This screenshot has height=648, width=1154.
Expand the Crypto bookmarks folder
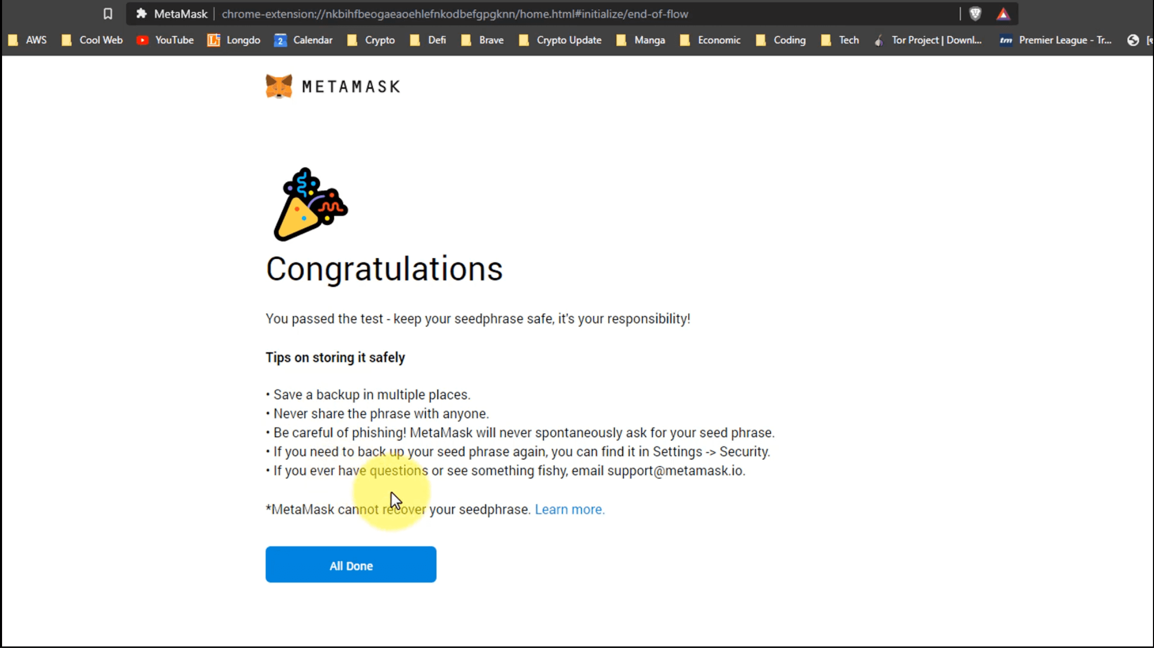click(371, 40)
